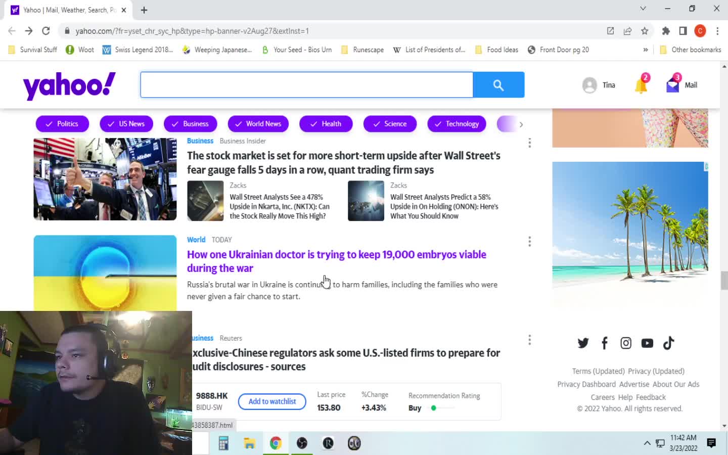Viewport: 728px width, 455px height.
Task: Go back in browser
Action: (12, 31)
